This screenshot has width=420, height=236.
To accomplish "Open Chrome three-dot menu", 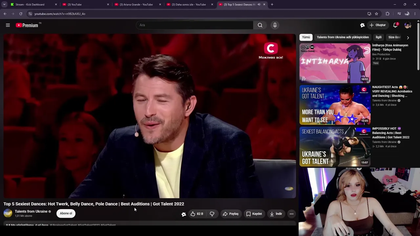I will point(415,14).
